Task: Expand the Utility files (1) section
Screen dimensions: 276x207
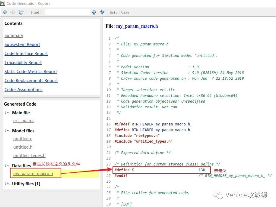Action: pos(8,183)
